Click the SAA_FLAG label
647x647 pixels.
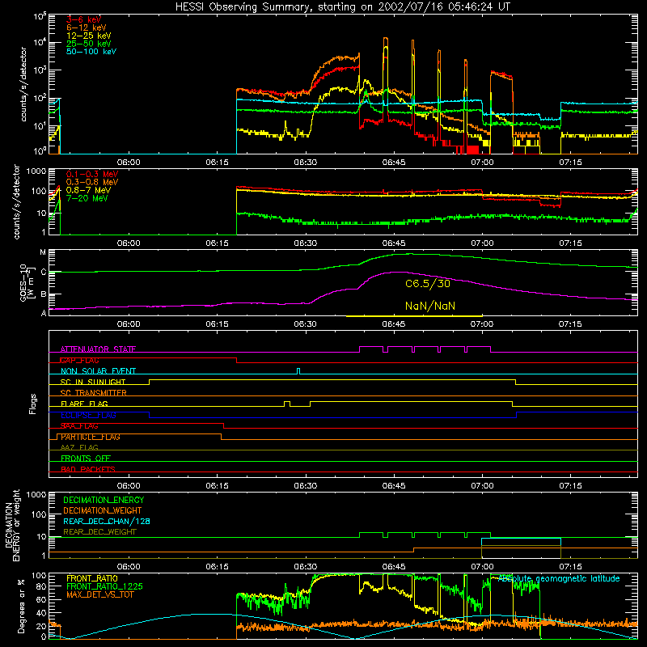(79, 426)
